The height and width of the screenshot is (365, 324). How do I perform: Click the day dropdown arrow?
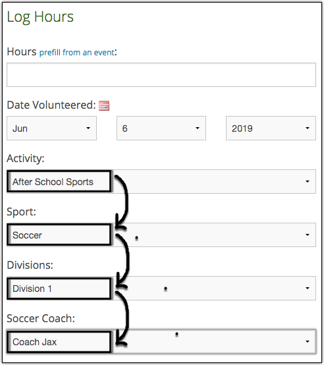pyautogui.click(x=198, y=128)
